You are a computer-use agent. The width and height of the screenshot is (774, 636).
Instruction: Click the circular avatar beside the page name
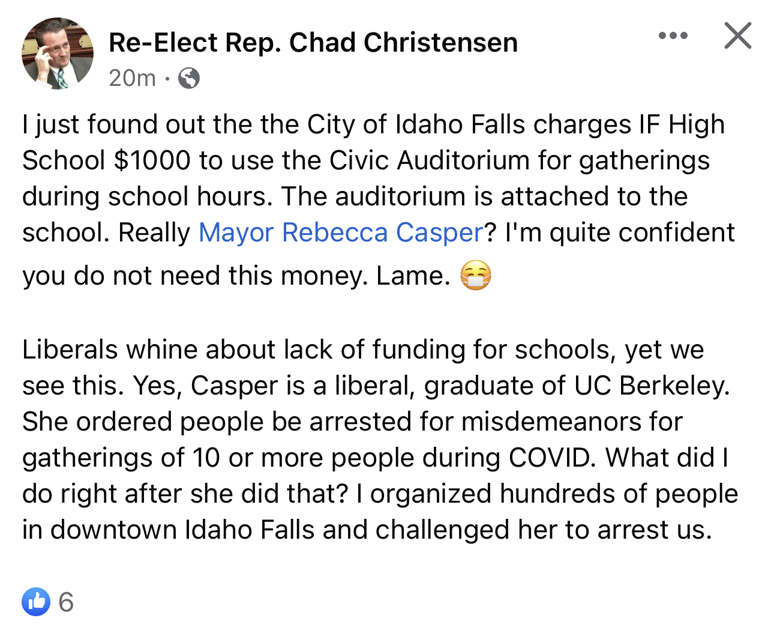[58, 53]
